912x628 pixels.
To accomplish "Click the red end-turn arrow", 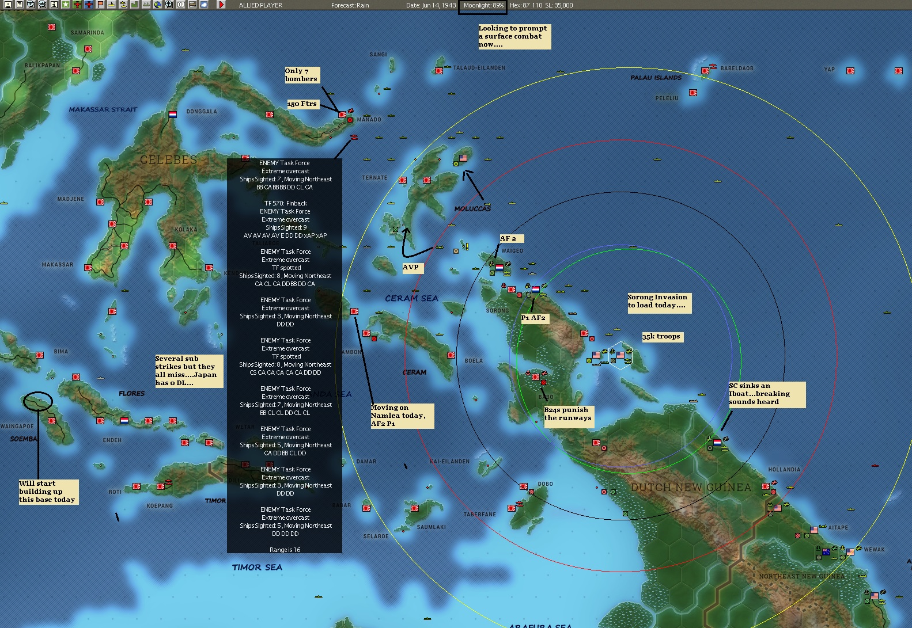I will [x=221, y=5].
